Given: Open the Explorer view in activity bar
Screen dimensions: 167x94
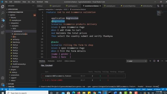Looking at the screenshot, I should point(3,7).
